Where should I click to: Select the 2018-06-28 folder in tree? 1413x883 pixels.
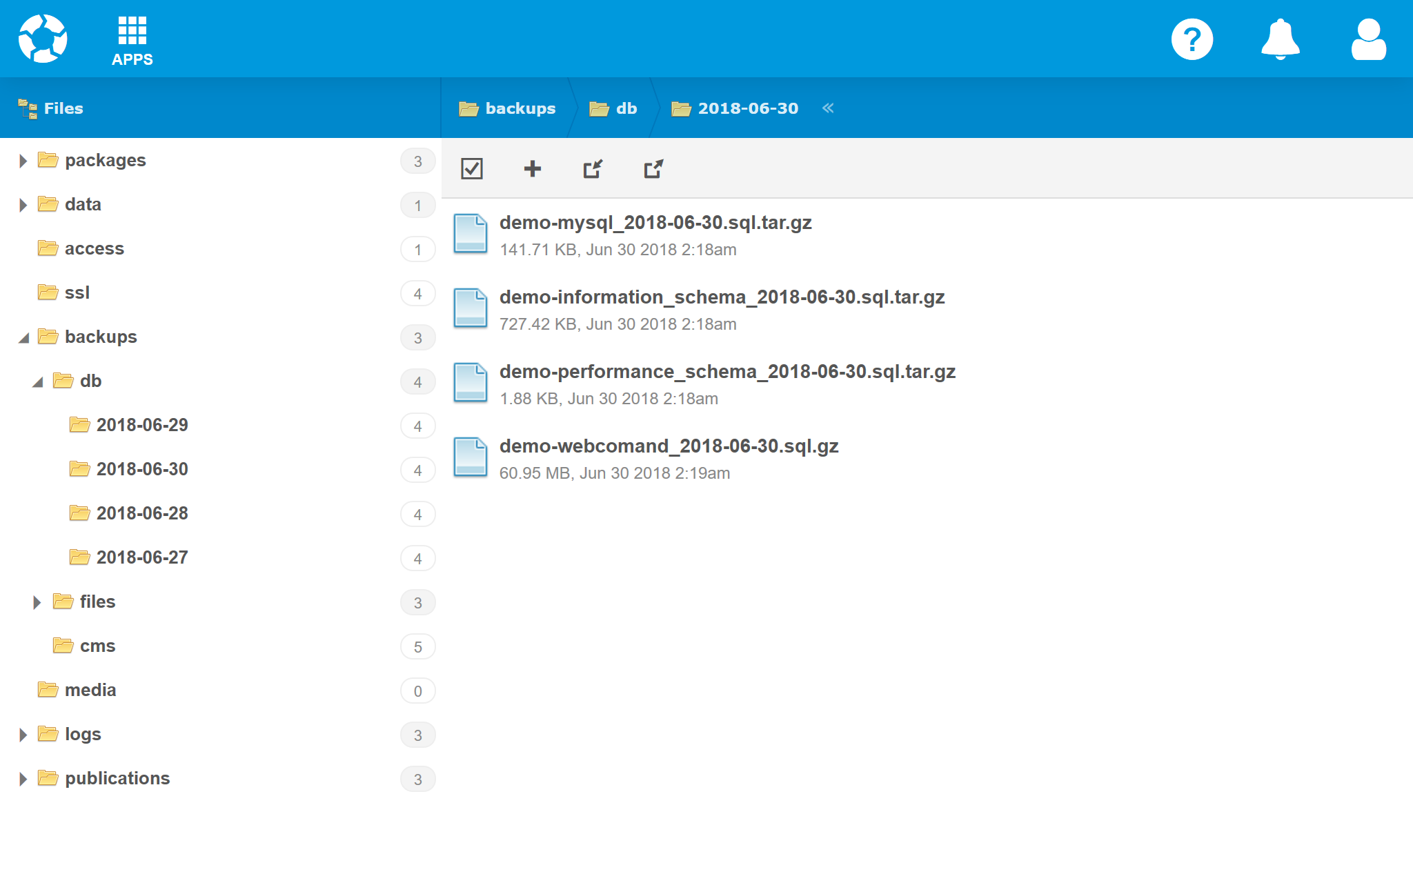pos(141,513)
